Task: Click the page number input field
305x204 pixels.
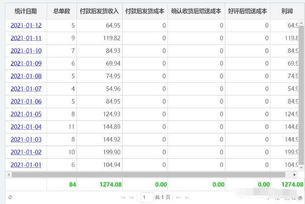Action: pyautogui.click(x=147, y=197)
